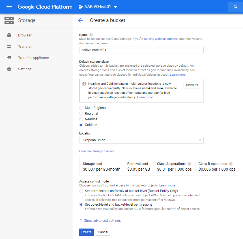This screenshot has height=239, width=243.
Task: Open the Location dropdown showing European Union
Action: click(141, 140)
